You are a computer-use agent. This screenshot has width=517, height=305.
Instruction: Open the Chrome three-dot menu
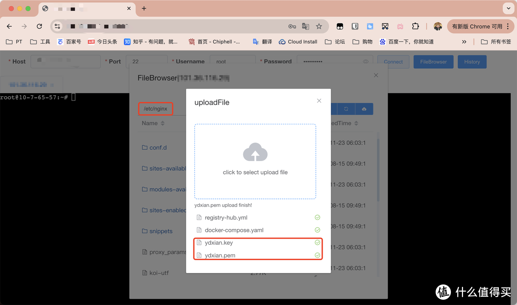(x=508, y=26)
